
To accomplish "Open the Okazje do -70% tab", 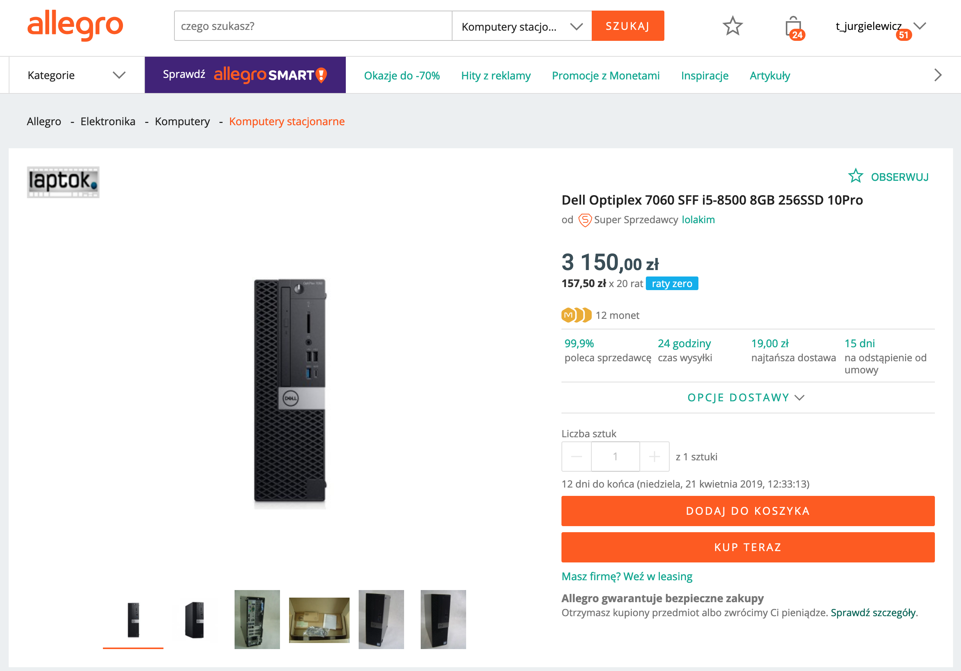I will pyautogui.click(x=401, y=76).
